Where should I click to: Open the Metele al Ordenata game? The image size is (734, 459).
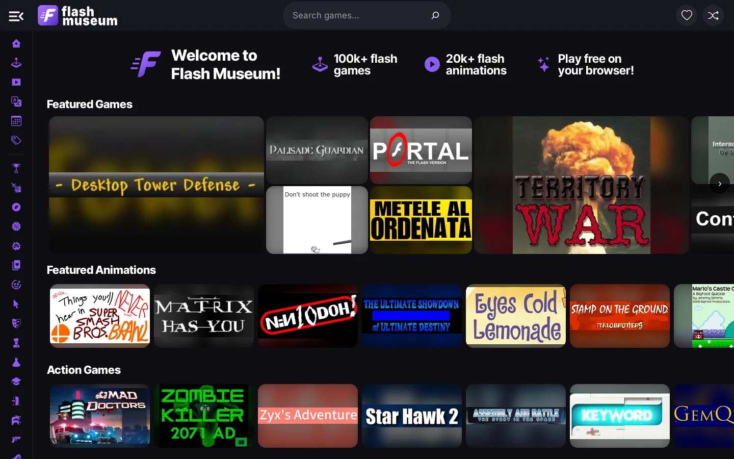click(421, 220)
